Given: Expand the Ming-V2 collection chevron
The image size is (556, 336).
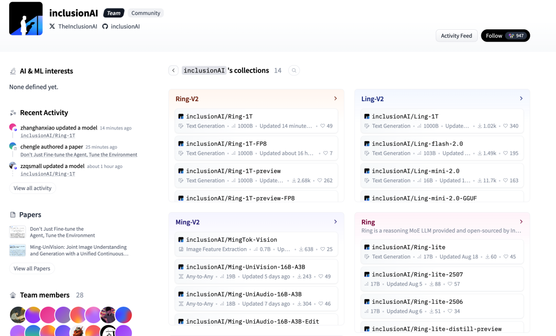Looking at the screenshot, I should point(335,222).
